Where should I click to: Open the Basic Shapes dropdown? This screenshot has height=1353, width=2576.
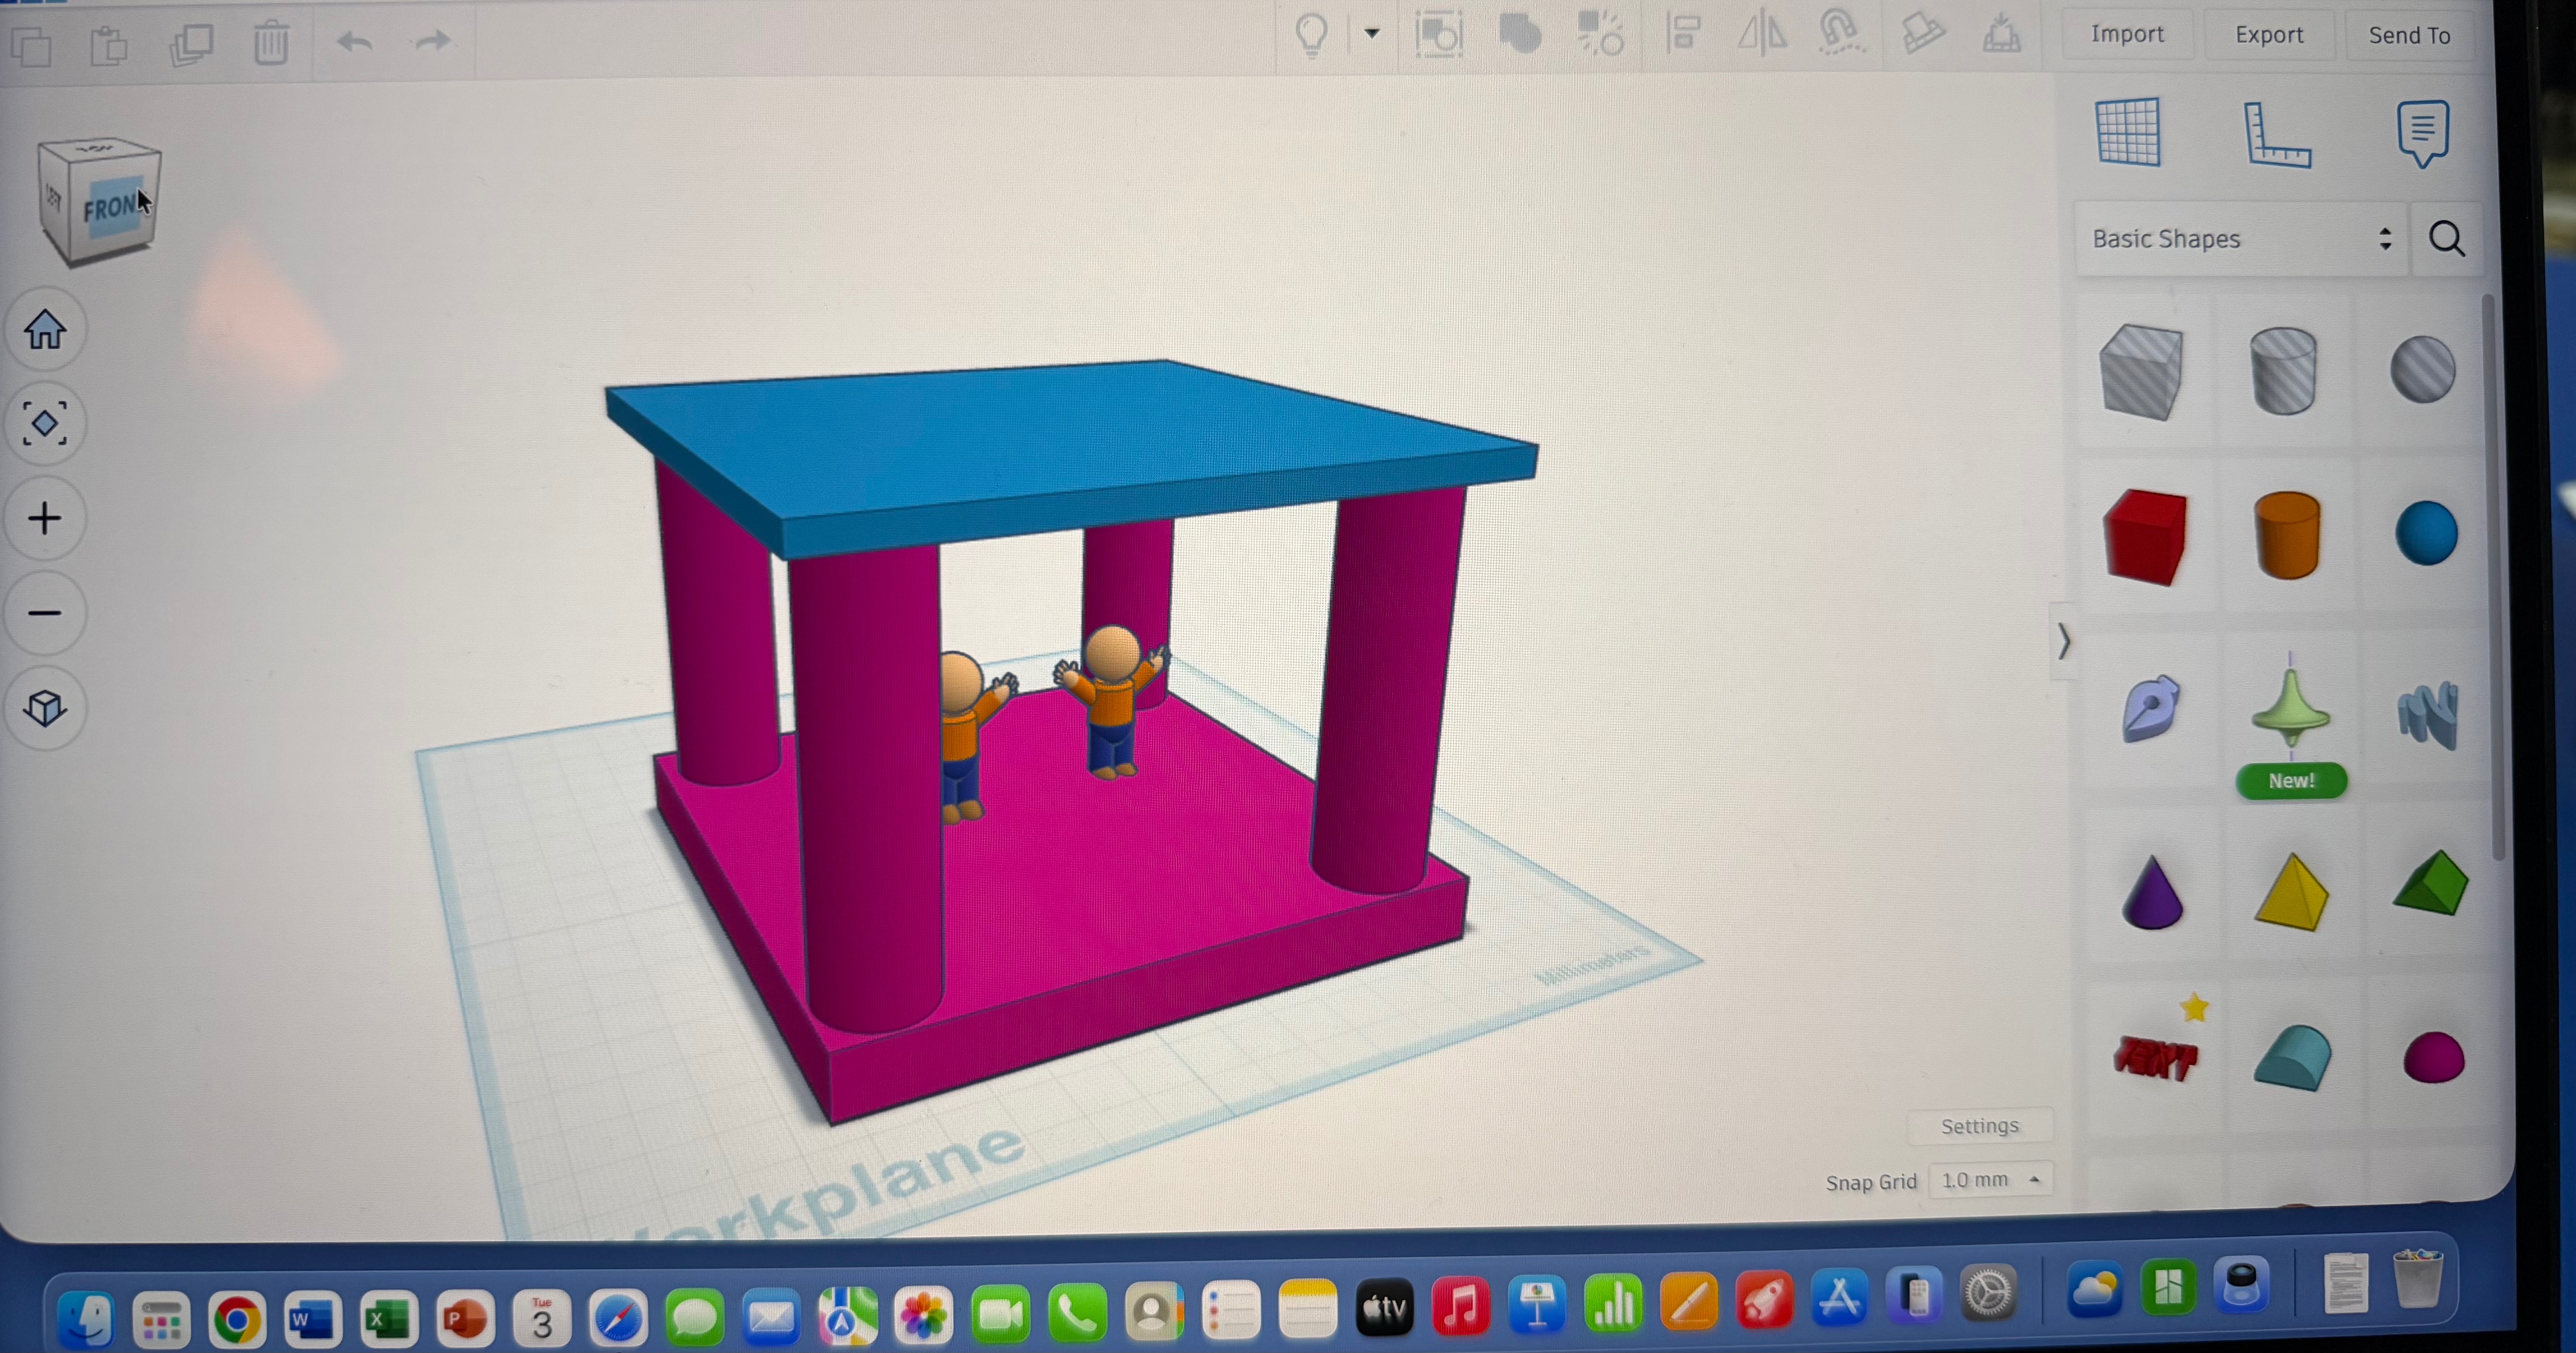tap(2240, 239)
